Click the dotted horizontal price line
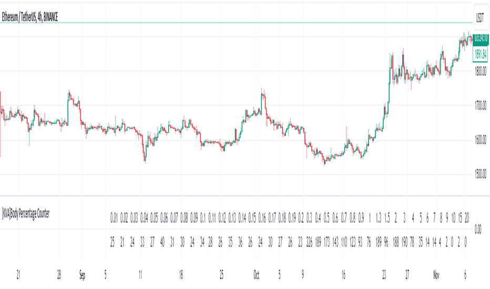This screenshot has height=289, width=490. coord(236,23)
